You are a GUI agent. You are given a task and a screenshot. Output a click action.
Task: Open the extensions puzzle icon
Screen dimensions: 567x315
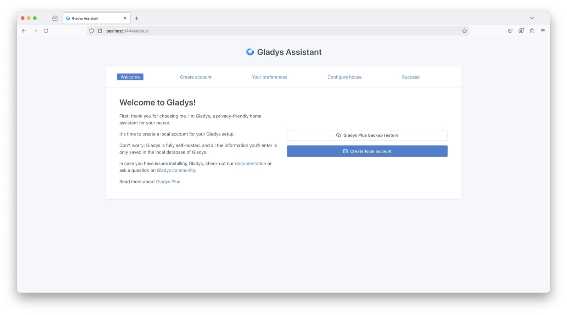pos(532,31)
